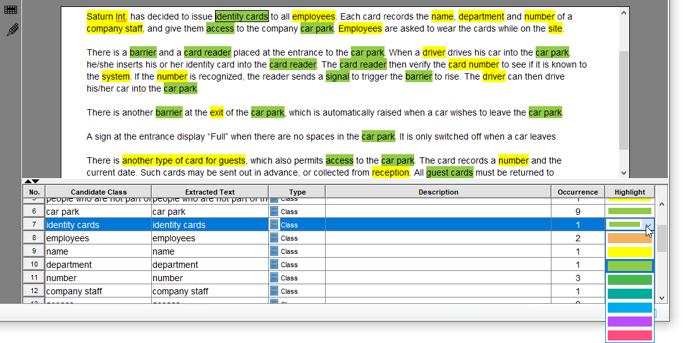This screenshot has height=343, width=683.
Task: Click the grid table icon in left sidebar
Action: pyautogui.click(x=11, y=9)
